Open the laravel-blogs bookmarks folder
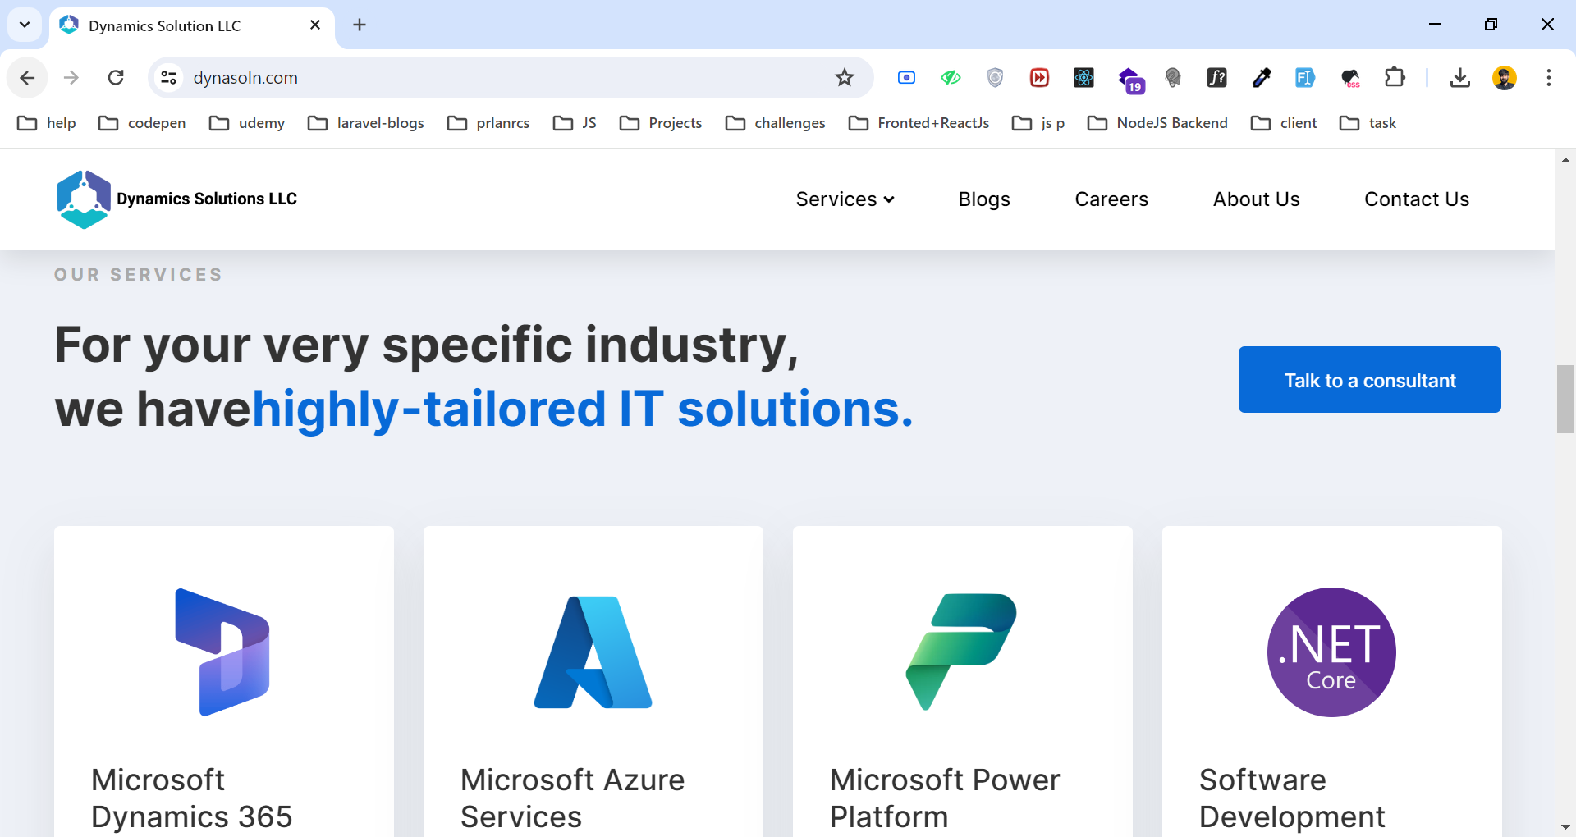Image resolution: width=1576 pixels, height=837 pixels. [366, 123]
